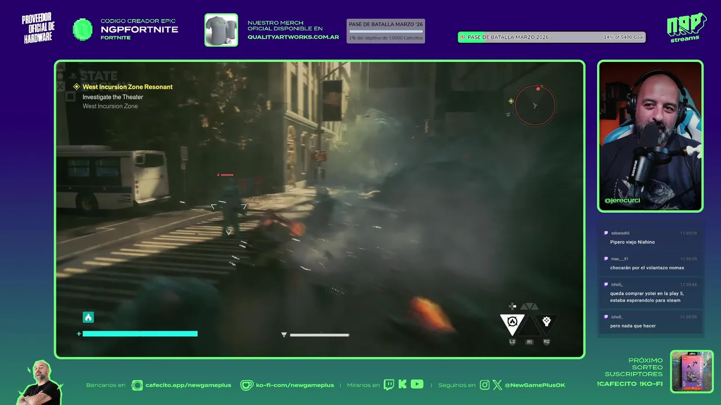The width and height of the screenshot is (721, 405).
Task: Click the flame status icon above the health bar
Action: [x=88, y=317]
